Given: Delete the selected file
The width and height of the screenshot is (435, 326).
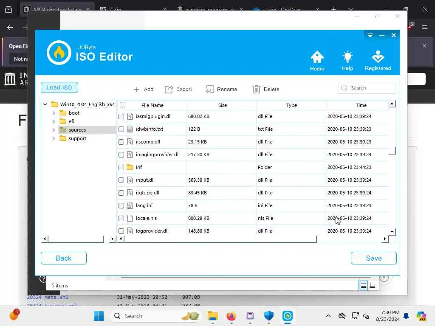Looking at the screenshot, I should [266, 89].
